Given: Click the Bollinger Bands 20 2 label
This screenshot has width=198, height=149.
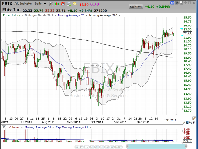Looking at the screenshot, I should (x=39, y=15).
